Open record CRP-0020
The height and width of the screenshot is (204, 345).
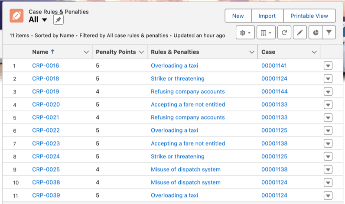(46, 104)
